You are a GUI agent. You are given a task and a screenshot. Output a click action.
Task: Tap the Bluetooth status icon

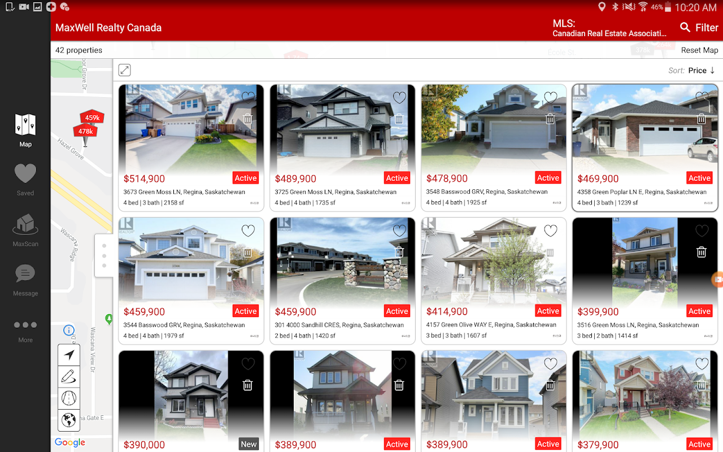click(616, 7)
